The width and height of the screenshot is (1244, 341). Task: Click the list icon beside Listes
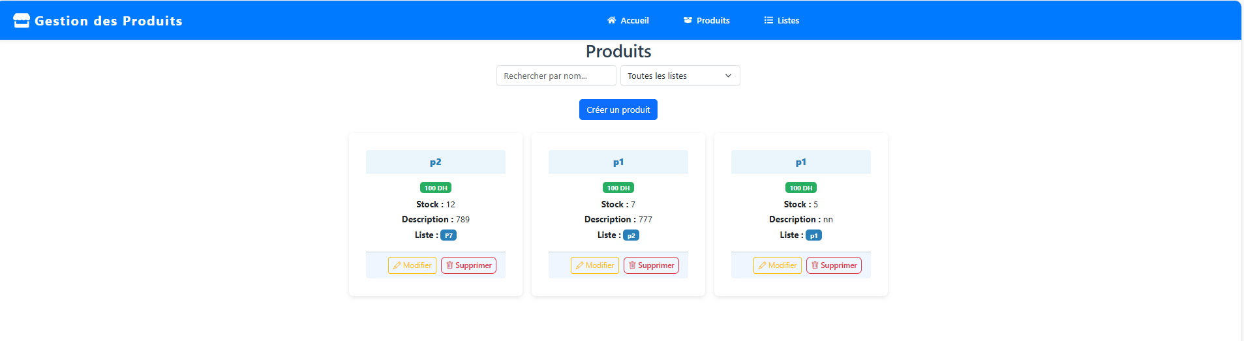coord(768,20)
